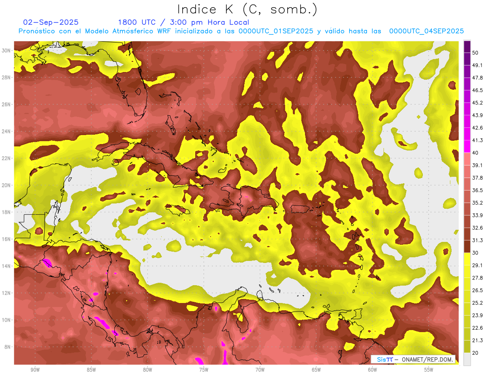This screenshot has height=375, width=486.
Task: Click the colorbar value '32.6'
Action: (x=477, y=228)
